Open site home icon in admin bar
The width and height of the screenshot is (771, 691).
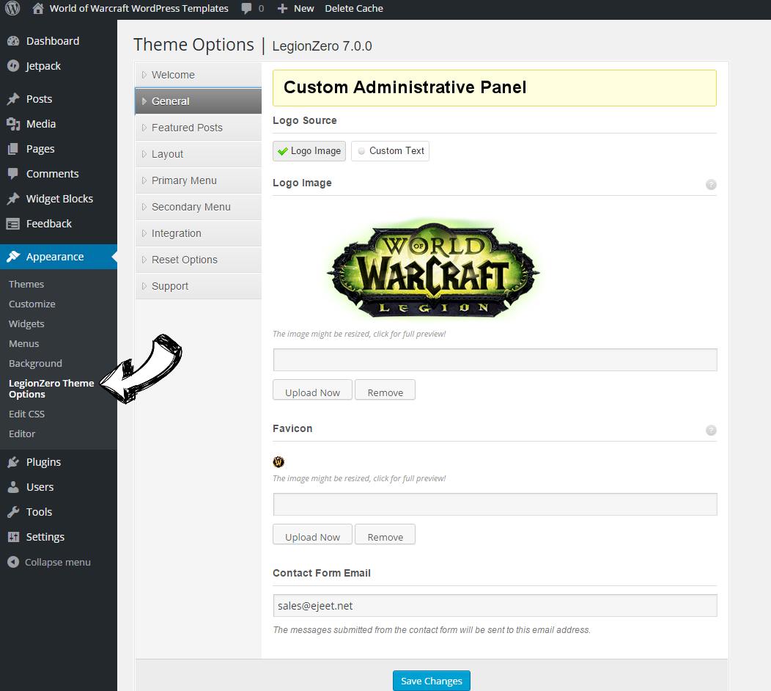pyautogui.click(x=38, y=8)
